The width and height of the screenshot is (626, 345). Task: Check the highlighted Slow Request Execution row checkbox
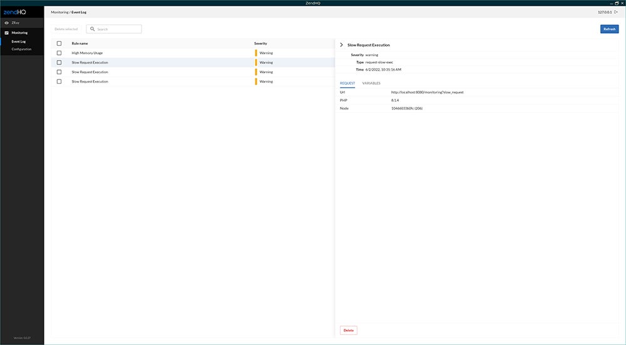click(59, 62)
